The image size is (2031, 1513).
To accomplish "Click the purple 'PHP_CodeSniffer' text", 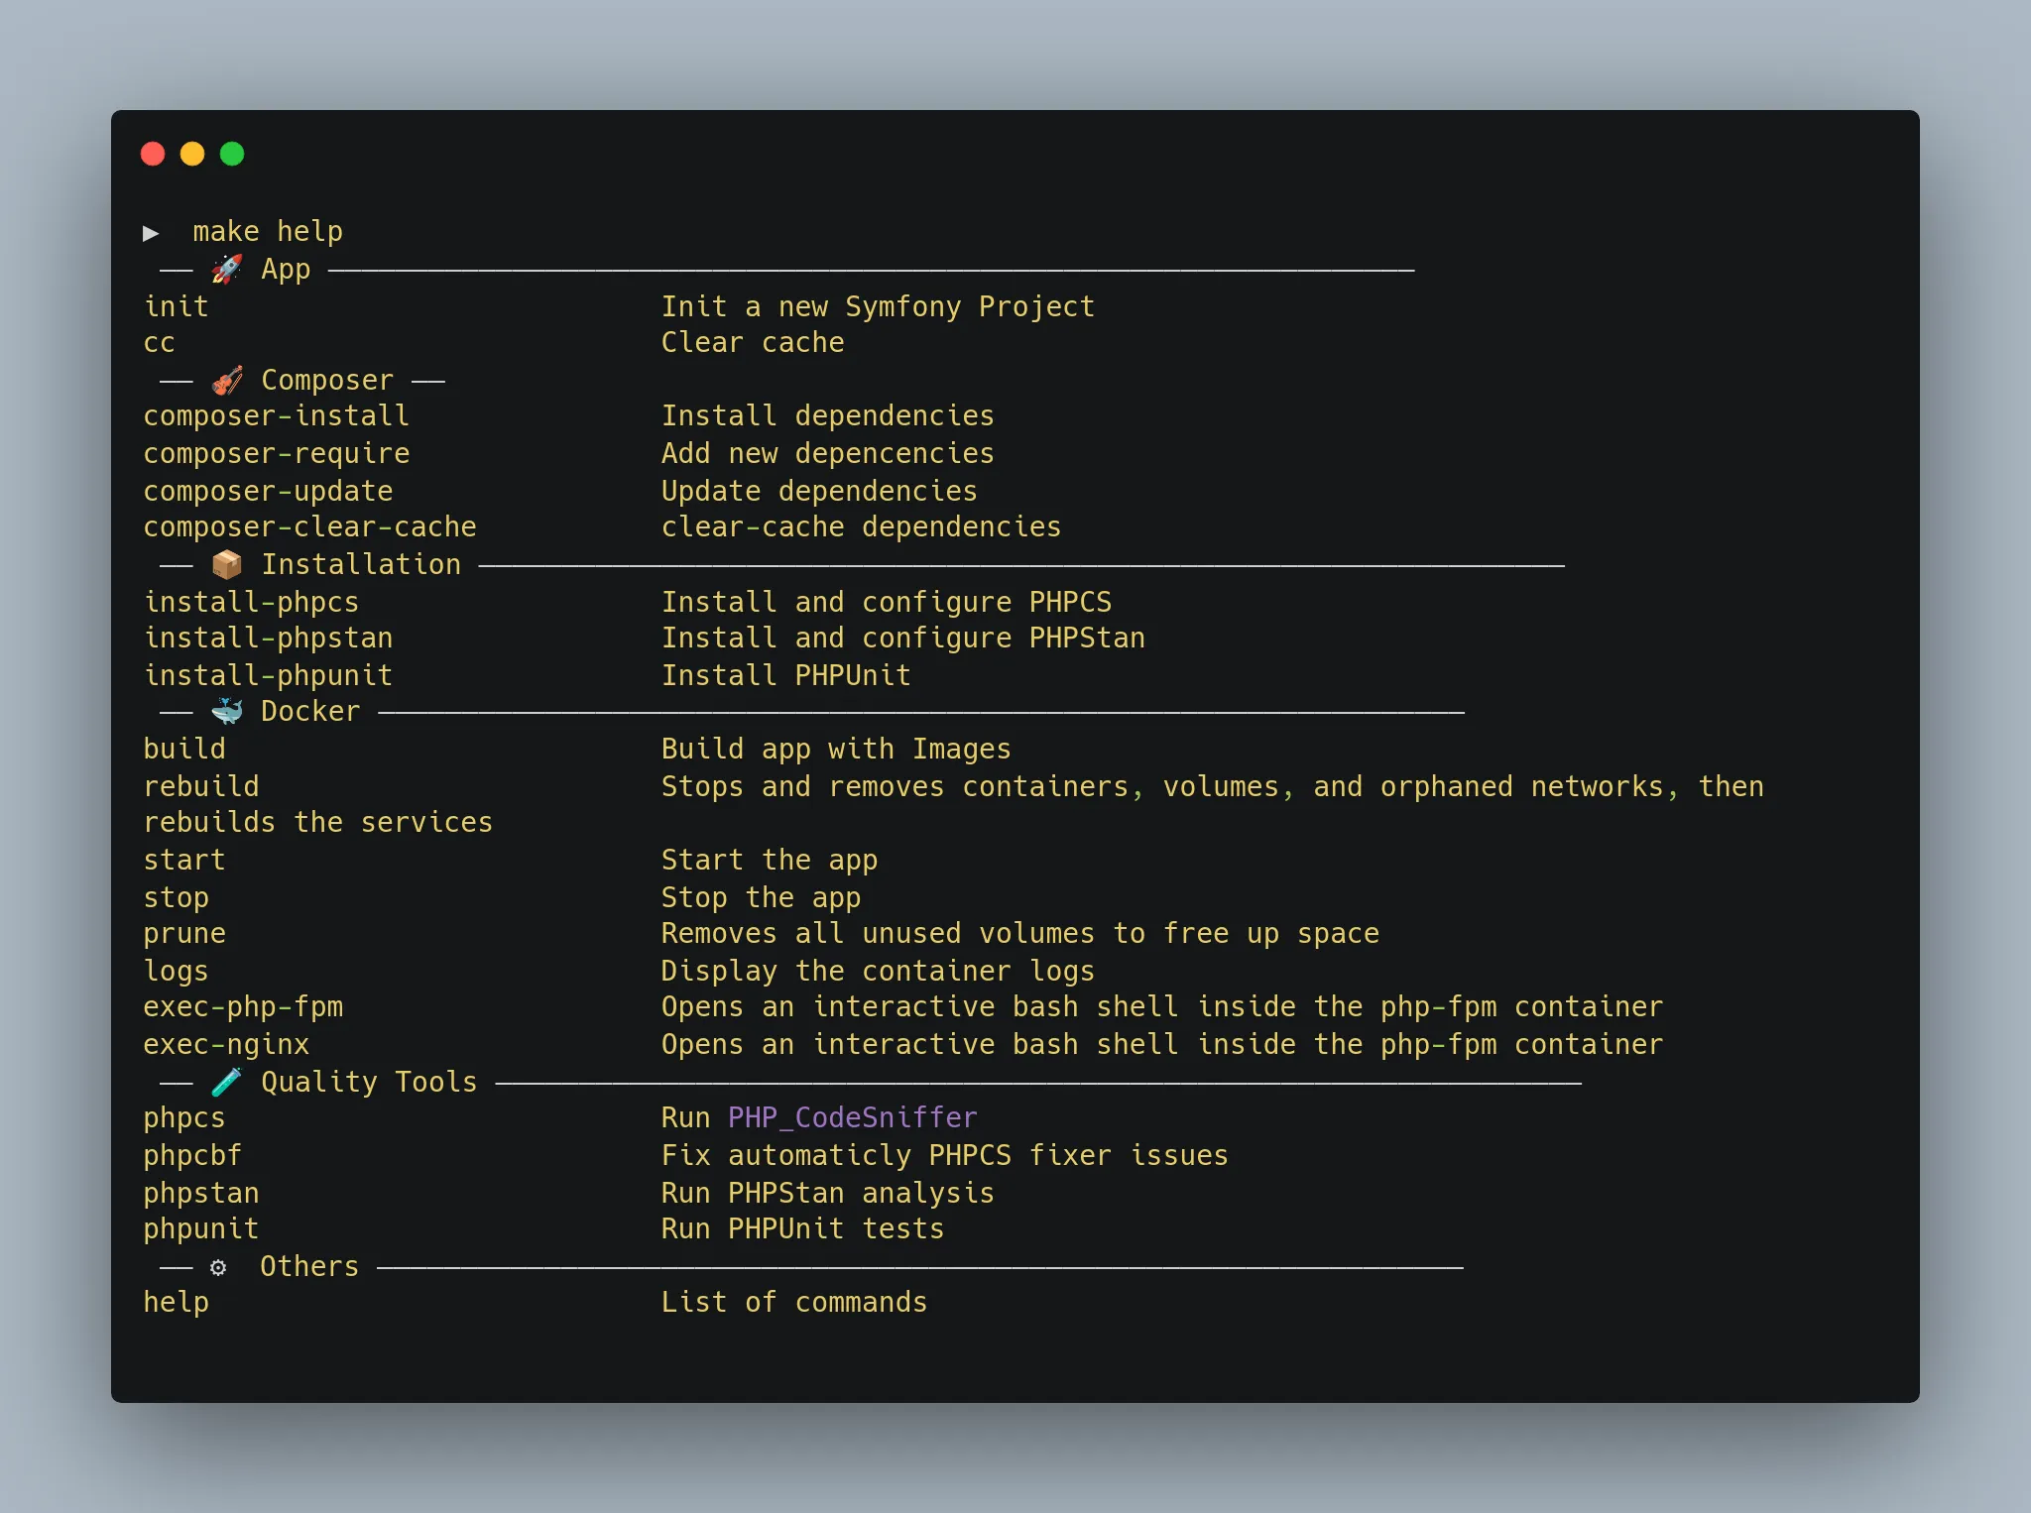I will [x=853, y=1118].
